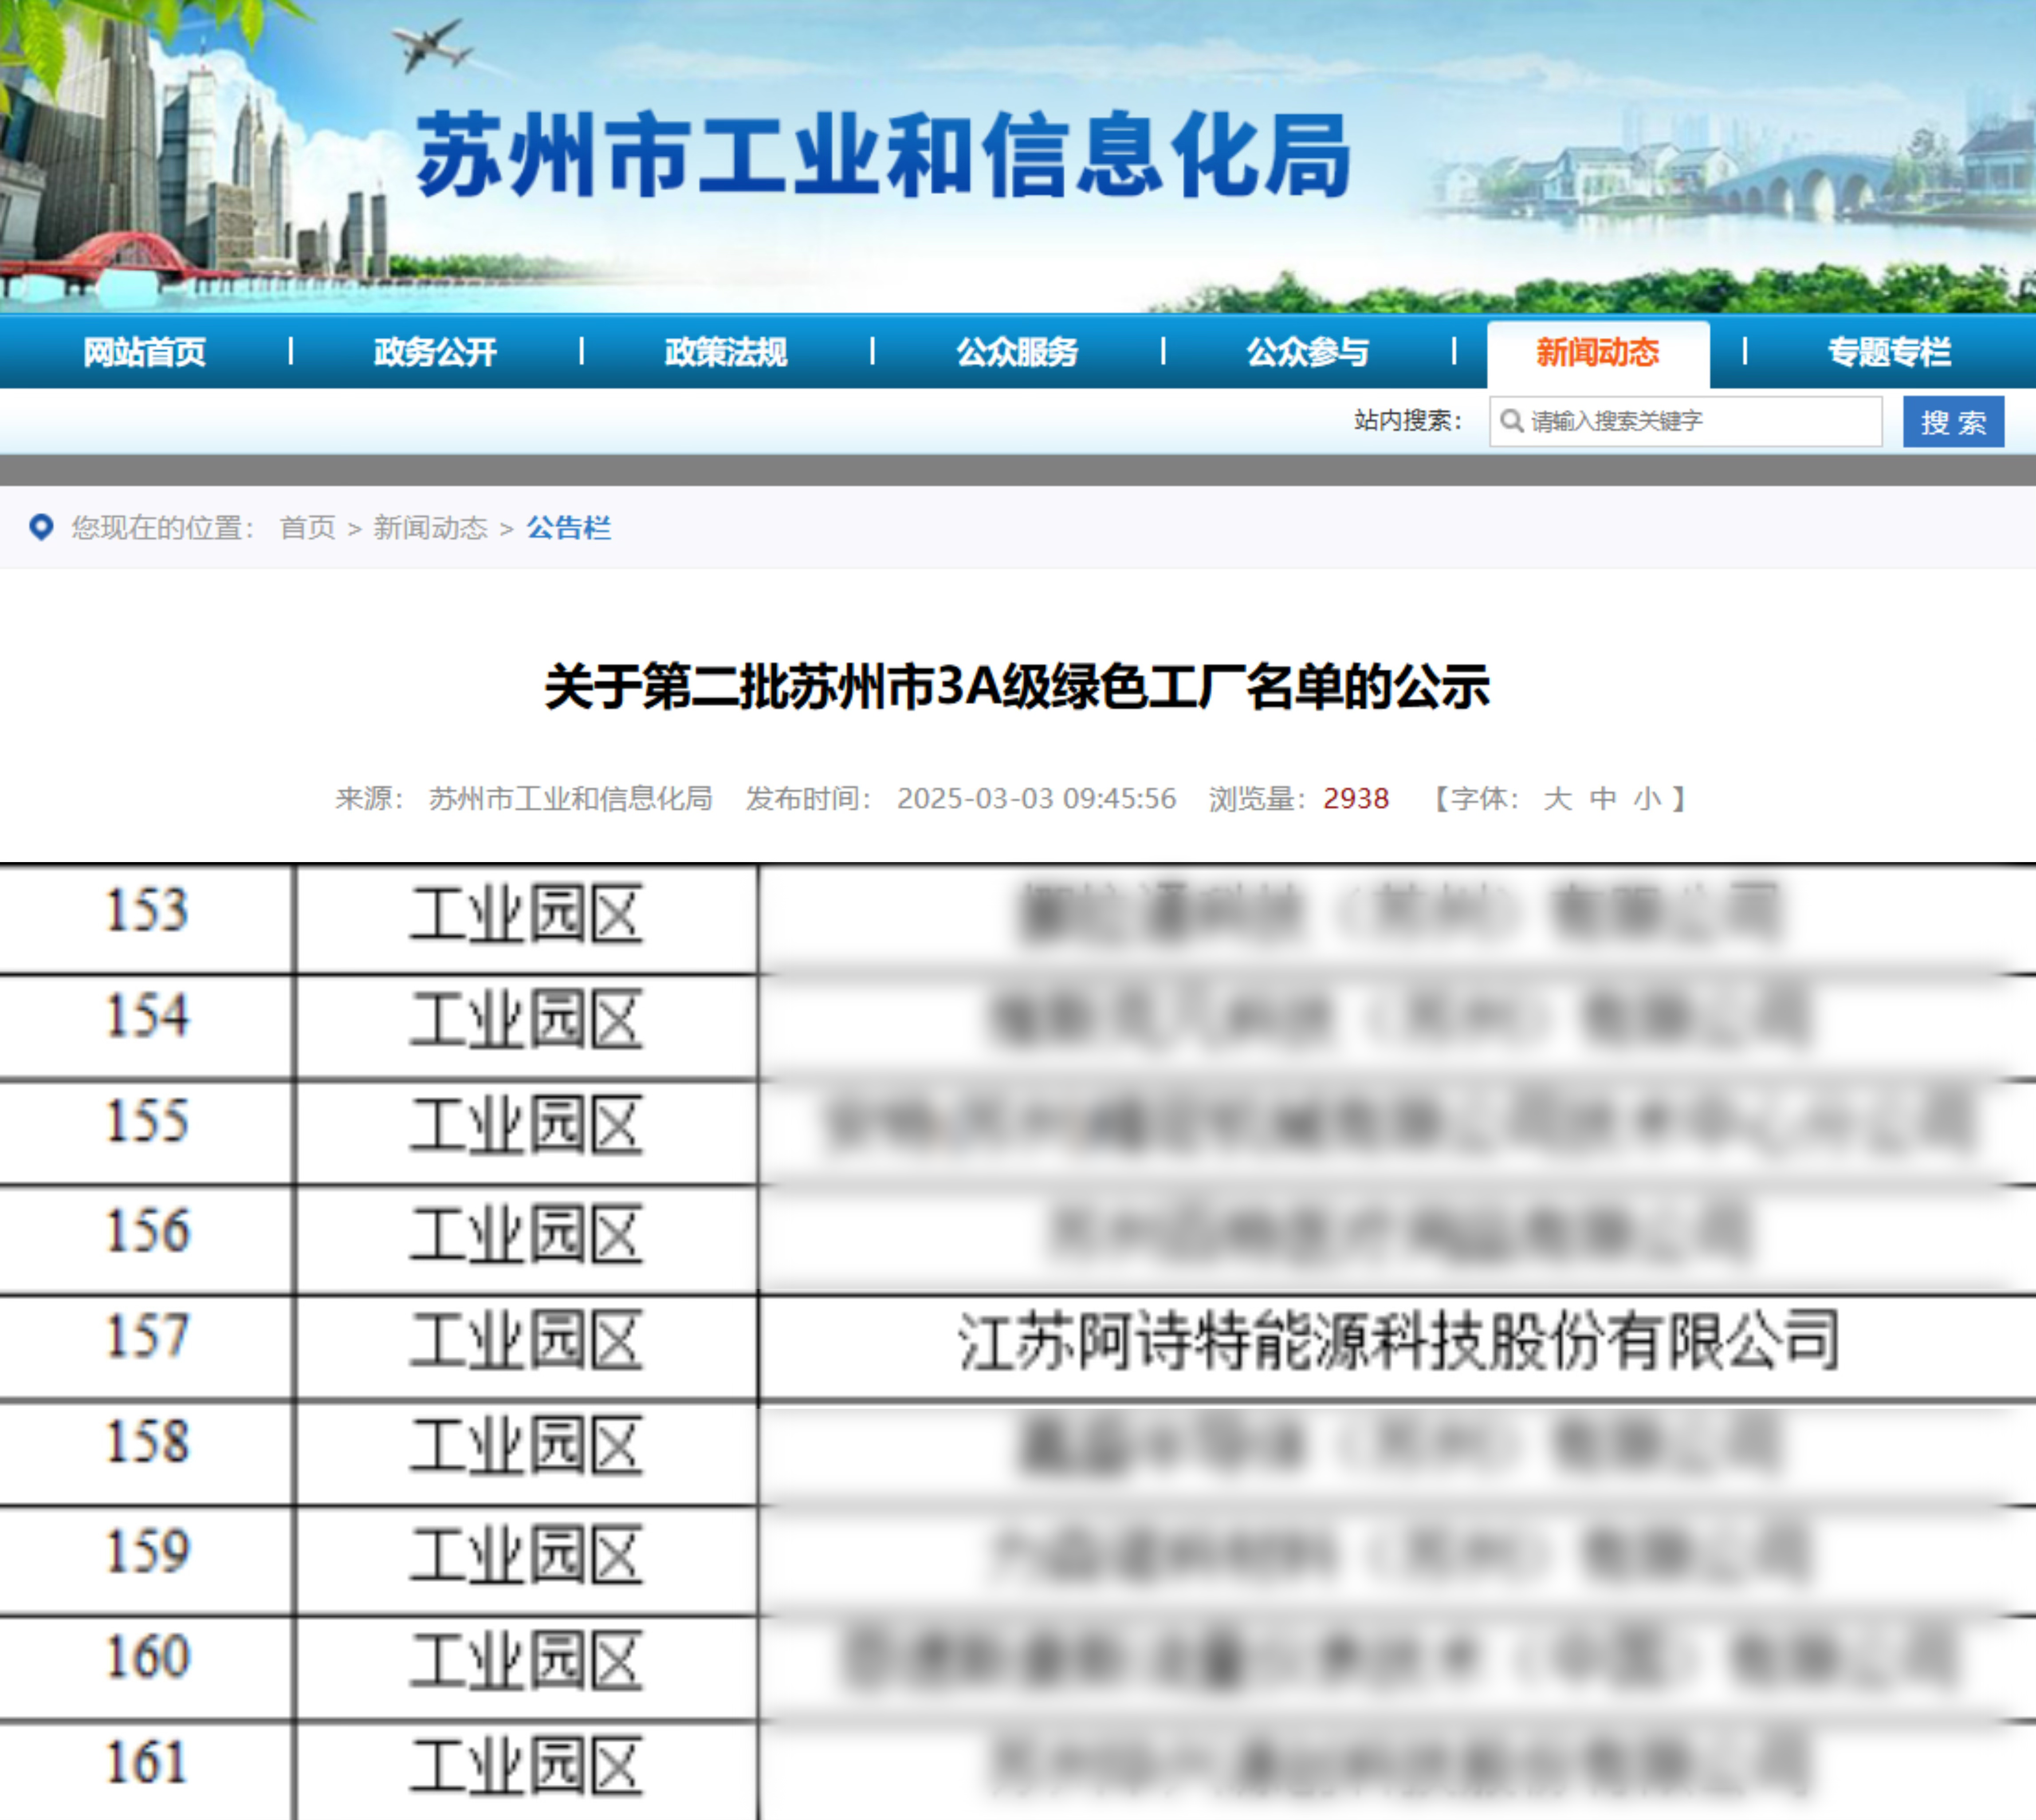Set font size to 大
This screenshot has width=2036, height=1820.
1557,798
